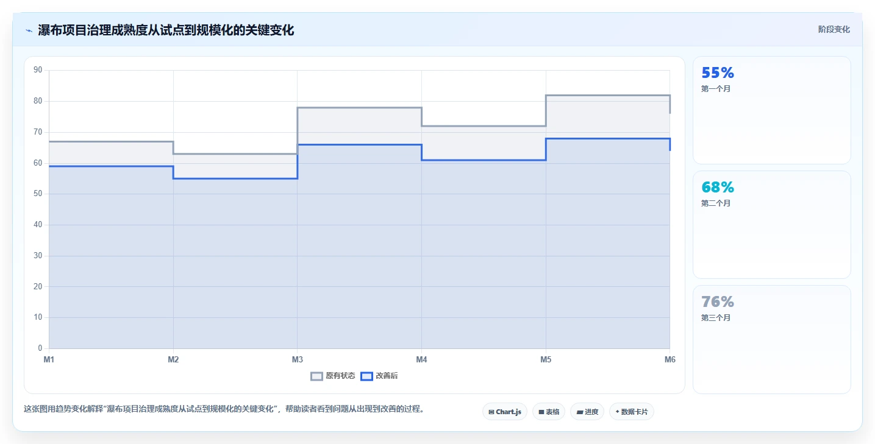Viewport: 875px width, 444px height.
Task: Select the 76% 第三个月 card
Action: point(771,339)
